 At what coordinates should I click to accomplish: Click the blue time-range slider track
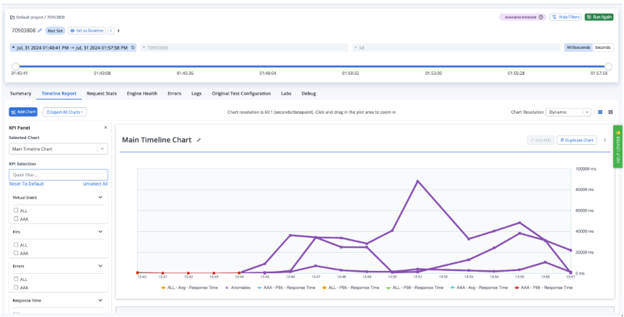point(311,66)
